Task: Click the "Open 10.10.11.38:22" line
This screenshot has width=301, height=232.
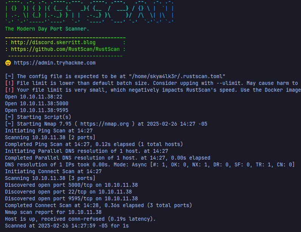Action: [34, 97]
